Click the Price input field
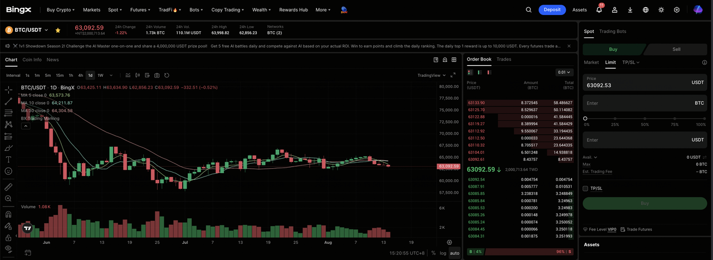This screenshot has height=260, width=713. (x=645, y=82)
